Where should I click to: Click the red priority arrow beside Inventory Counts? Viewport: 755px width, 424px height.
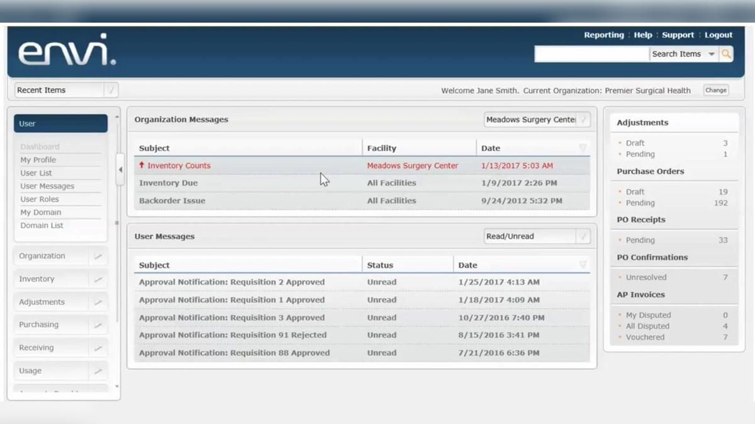click(x=142, y=165)
